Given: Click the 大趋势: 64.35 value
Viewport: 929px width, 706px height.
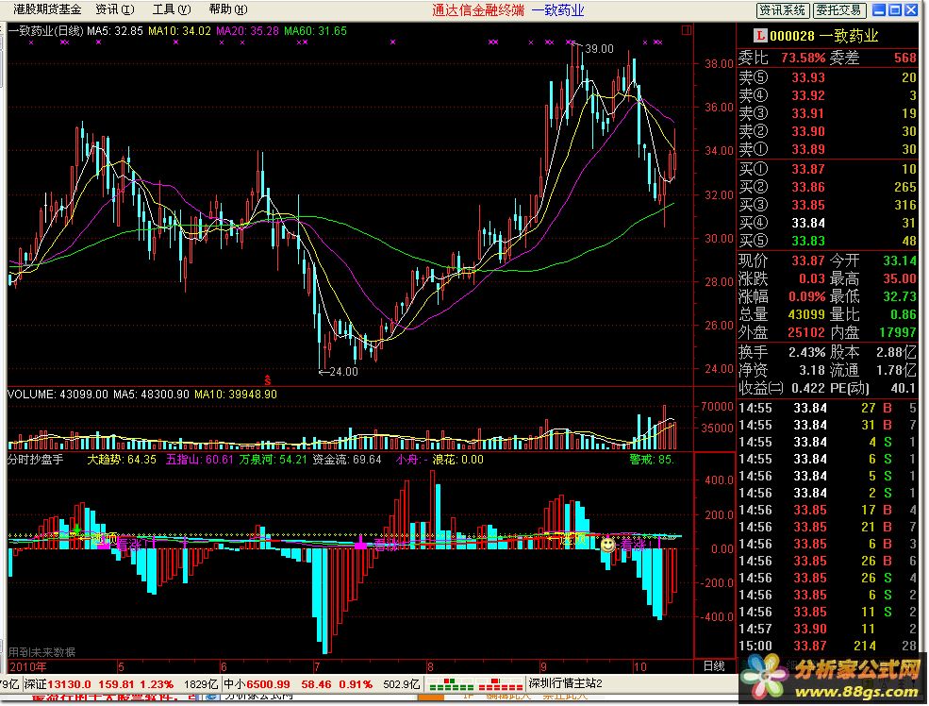Looking at the screenshot, I should (x=122, y=460).
